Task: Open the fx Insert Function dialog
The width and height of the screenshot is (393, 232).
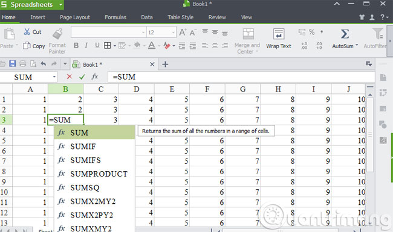Action: [95, 77]
